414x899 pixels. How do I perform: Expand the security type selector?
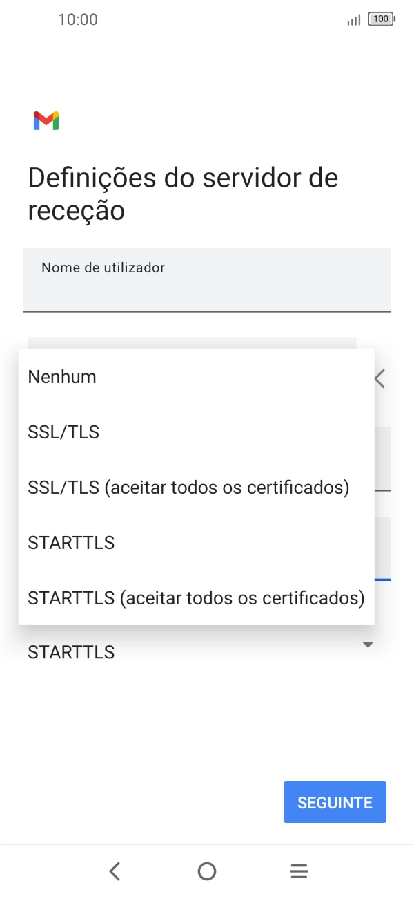coord(368,644)
